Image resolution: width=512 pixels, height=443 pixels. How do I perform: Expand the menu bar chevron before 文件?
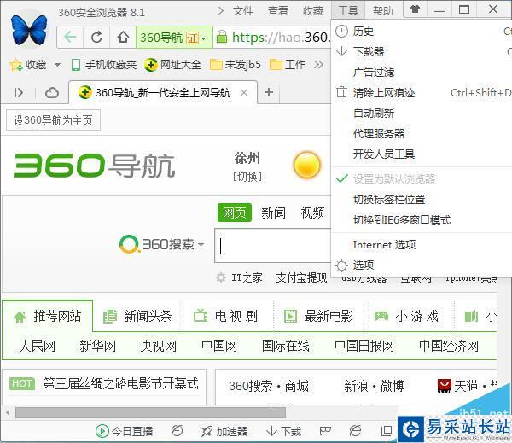tap(221, 11)
